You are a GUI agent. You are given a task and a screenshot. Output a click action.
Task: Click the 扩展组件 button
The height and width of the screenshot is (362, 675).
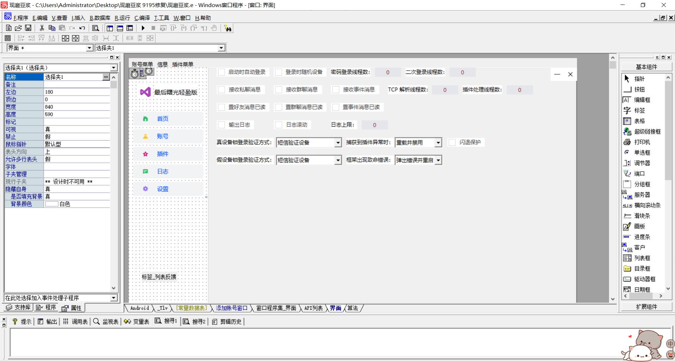pyautogui.click(x=646, y=307)
